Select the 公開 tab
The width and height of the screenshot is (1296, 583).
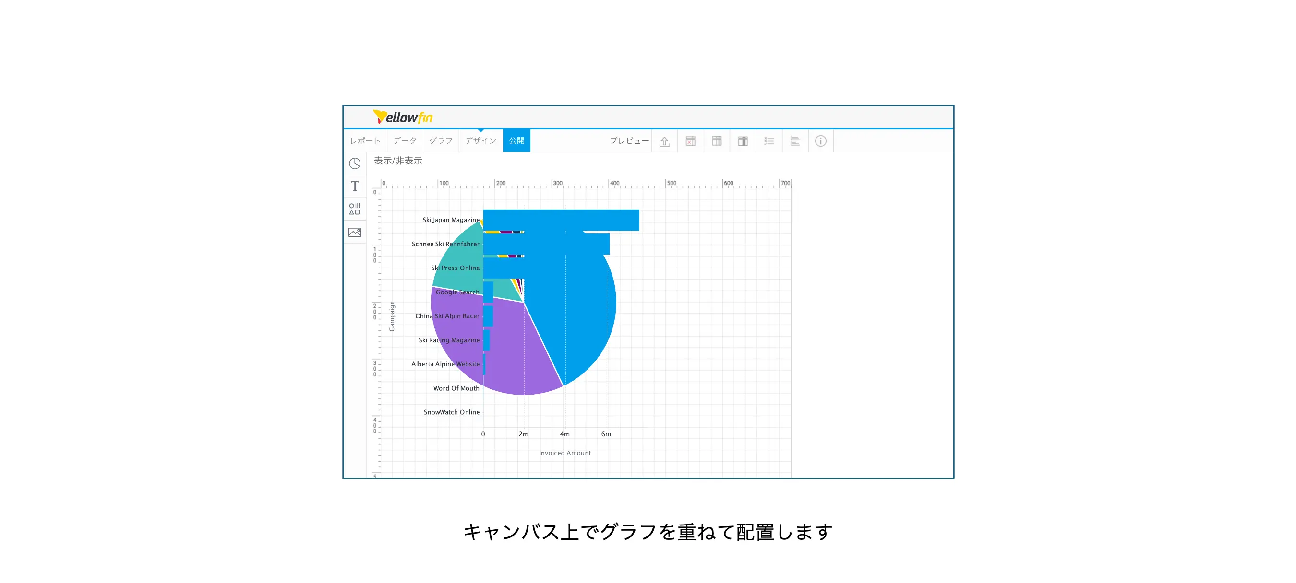pyautogui.click(x=516, y=141)
